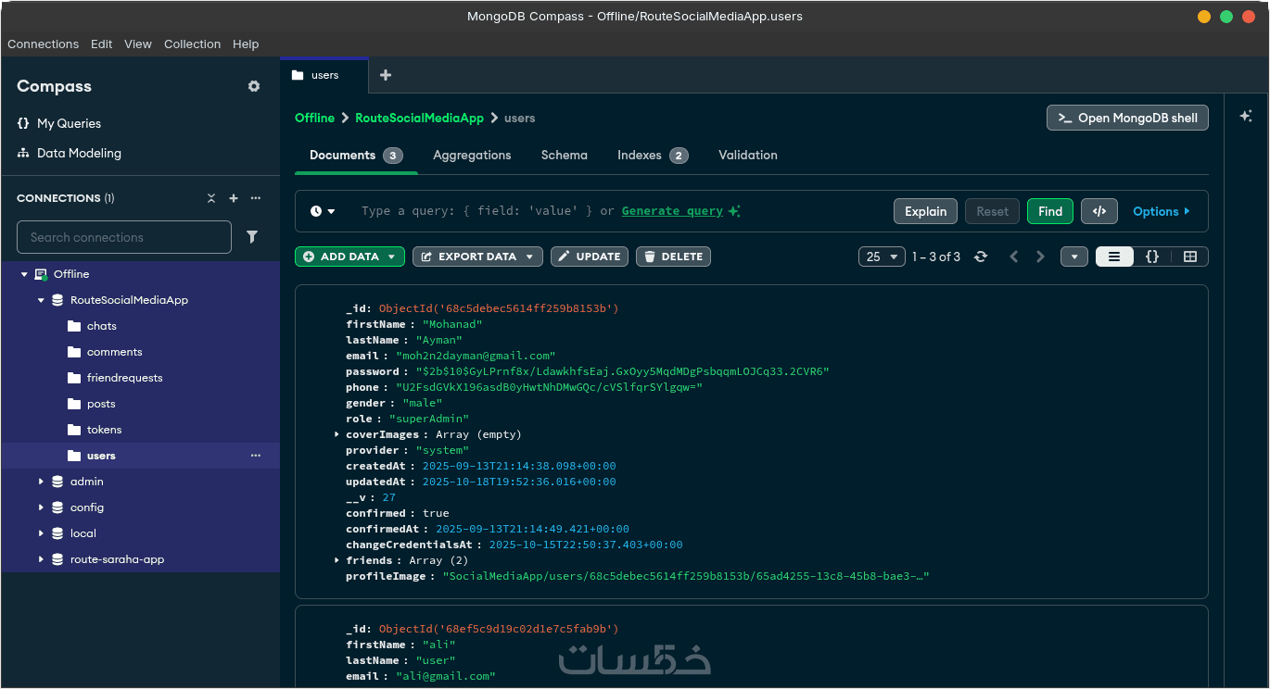
Task: Click the Offline breadcrumb link
Action: click(x=314, y=118)
